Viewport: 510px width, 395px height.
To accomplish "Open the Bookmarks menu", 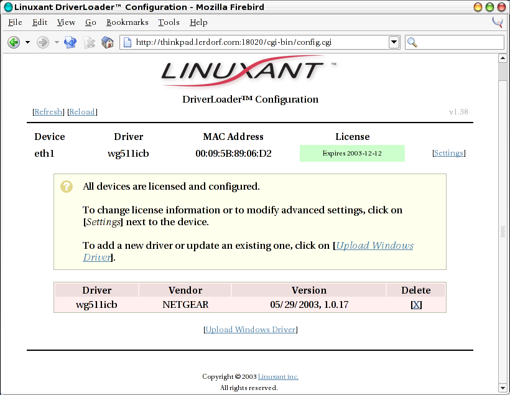I will (x=127, y=22).
